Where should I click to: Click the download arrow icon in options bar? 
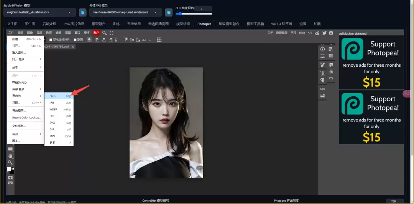[89, 39]
